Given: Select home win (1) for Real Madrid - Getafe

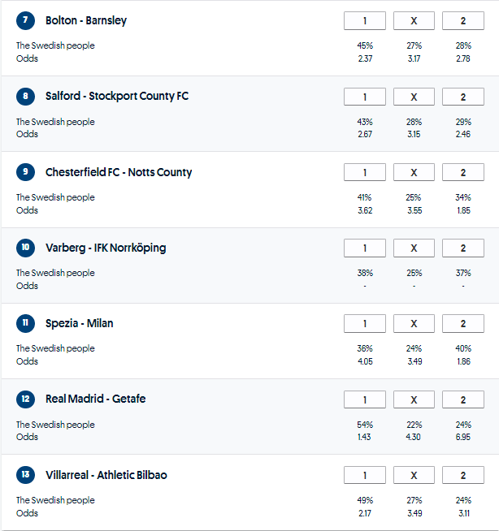Looking at the screenshot, I should (x=364, y=399).
